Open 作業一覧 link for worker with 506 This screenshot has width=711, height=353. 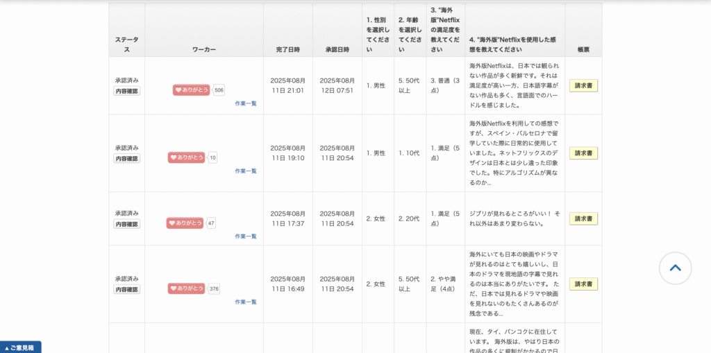tap(246, 103)
